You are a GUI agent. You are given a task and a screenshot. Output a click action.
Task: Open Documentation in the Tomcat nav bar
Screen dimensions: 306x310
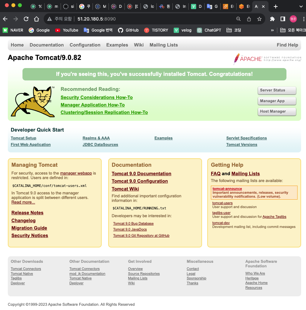(47, 45)
